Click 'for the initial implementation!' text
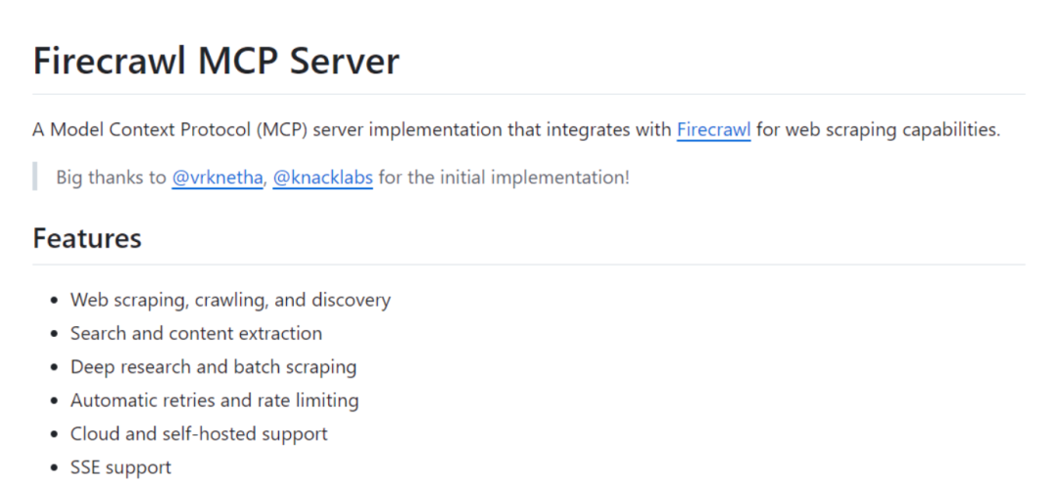Viewport: 1058px width, 484px height. pos(505,178)
